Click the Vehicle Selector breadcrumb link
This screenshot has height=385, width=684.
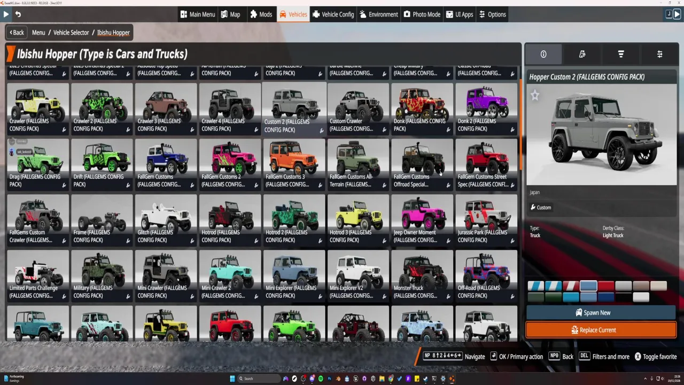[71, 33]
